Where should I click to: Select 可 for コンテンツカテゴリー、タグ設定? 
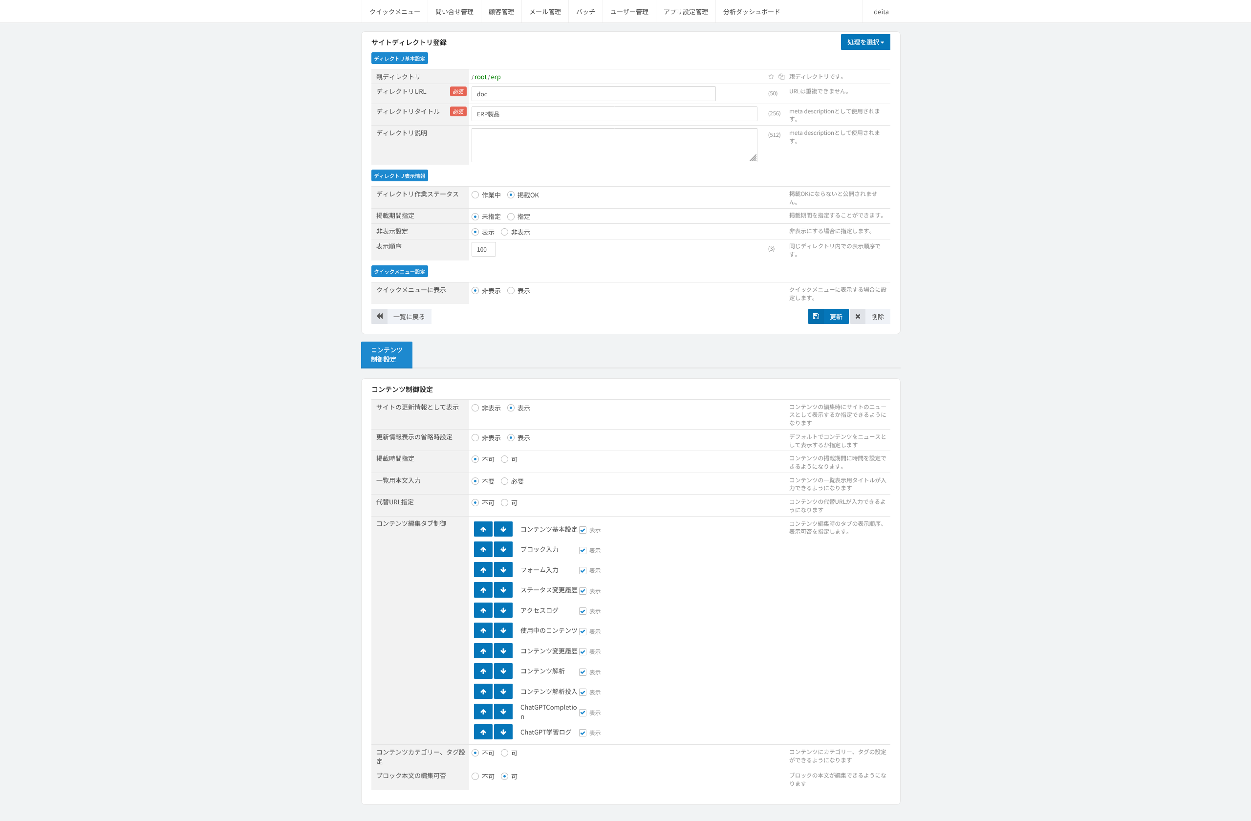(505, 753)
